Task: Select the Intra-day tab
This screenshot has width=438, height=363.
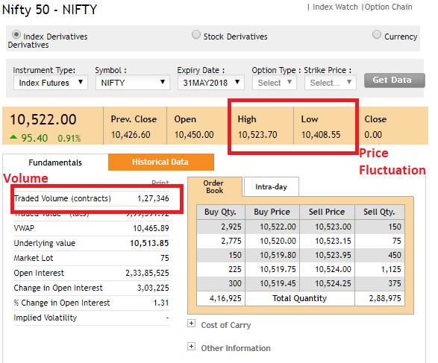Action: point(272,186)
